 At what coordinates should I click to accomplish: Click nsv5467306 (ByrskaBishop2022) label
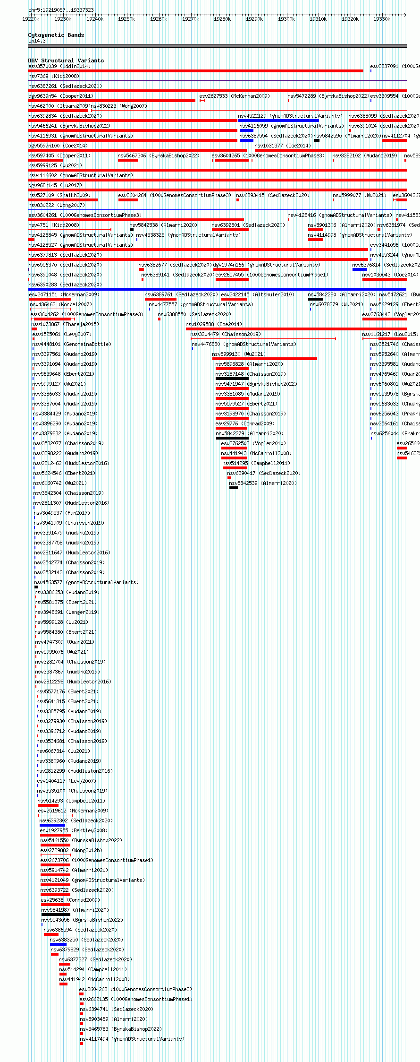pos(159,155)
